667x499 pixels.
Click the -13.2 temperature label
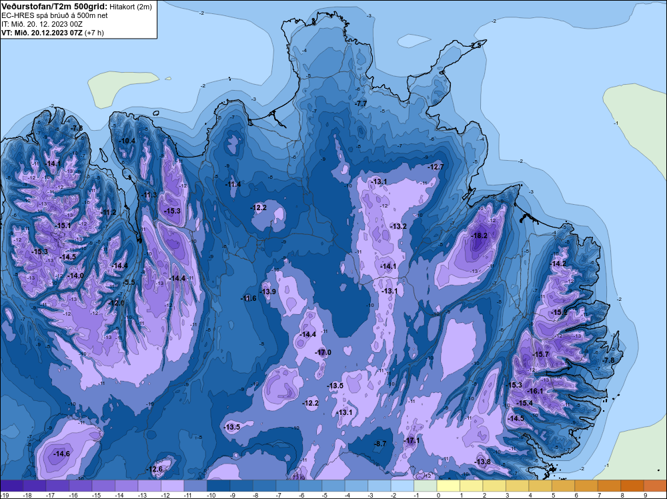[399, 226]
